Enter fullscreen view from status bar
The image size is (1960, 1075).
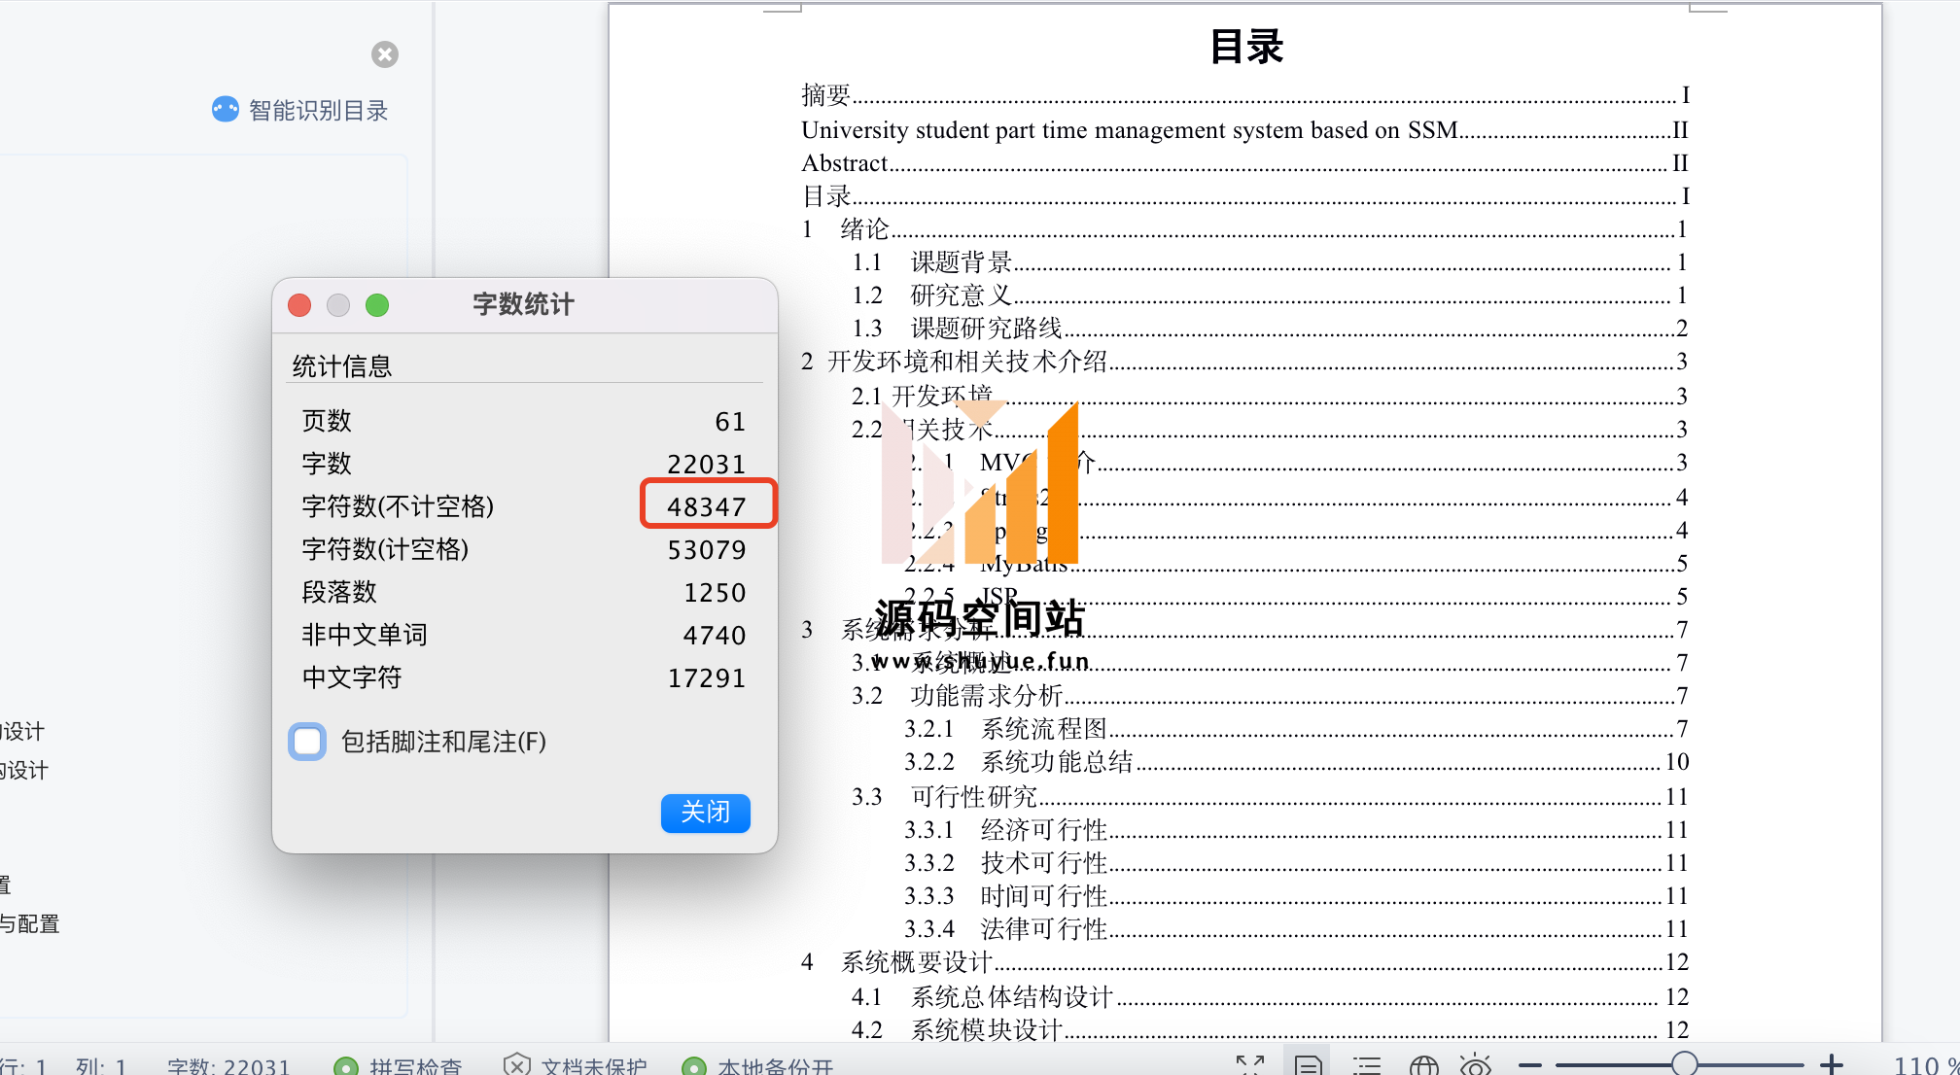(x=1250, y=1065)
